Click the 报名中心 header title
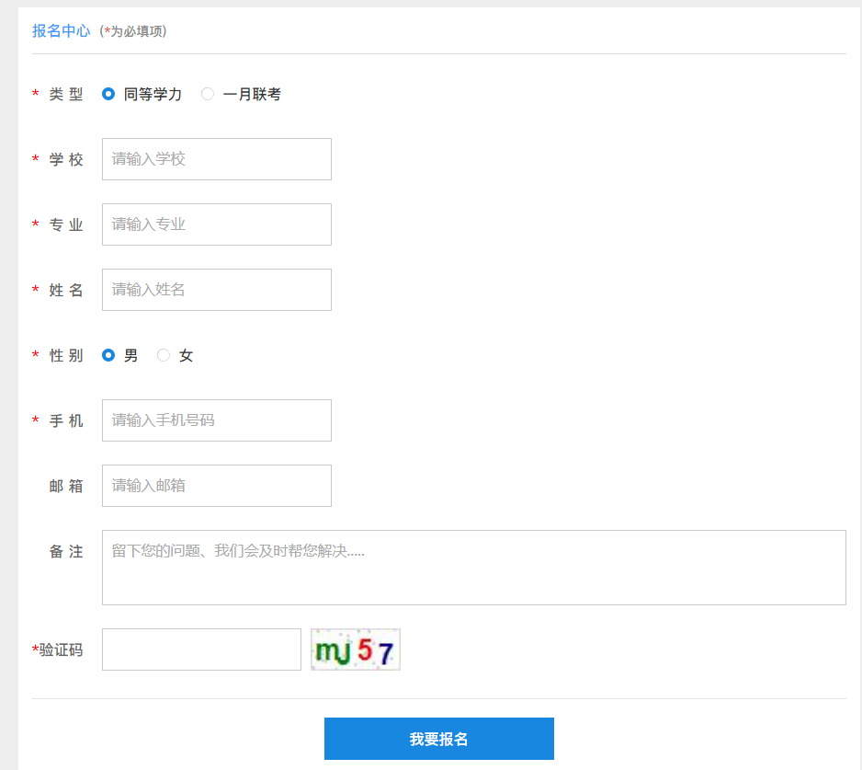The image size is (862, 770). 61,30
